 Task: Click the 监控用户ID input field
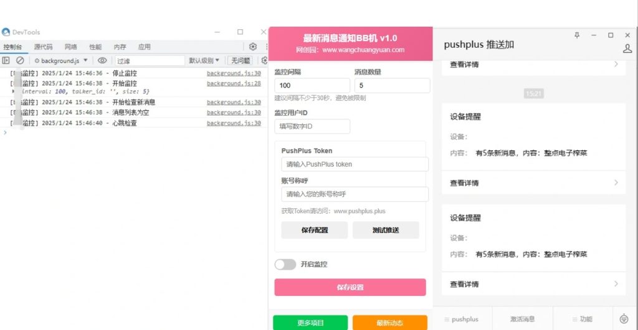312,126
